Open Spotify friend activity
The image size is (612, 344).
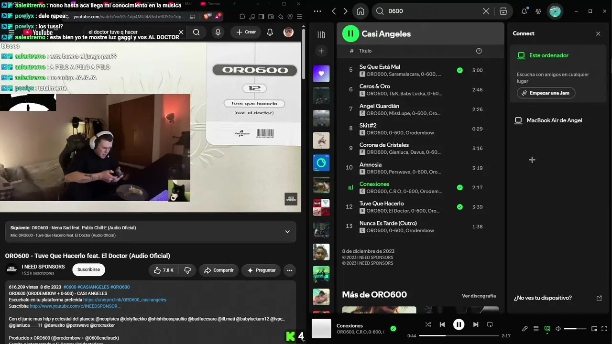pyautogui.click(x=538, y=11)
